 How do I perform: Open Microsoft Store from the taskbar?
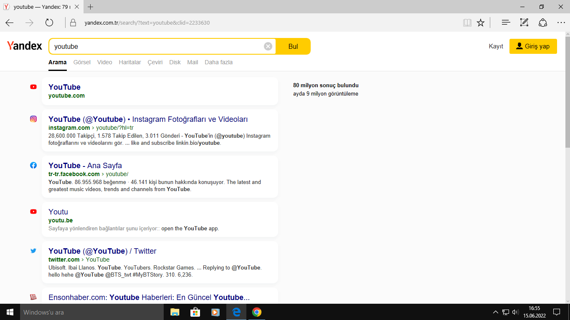click(x=195, y=312)
